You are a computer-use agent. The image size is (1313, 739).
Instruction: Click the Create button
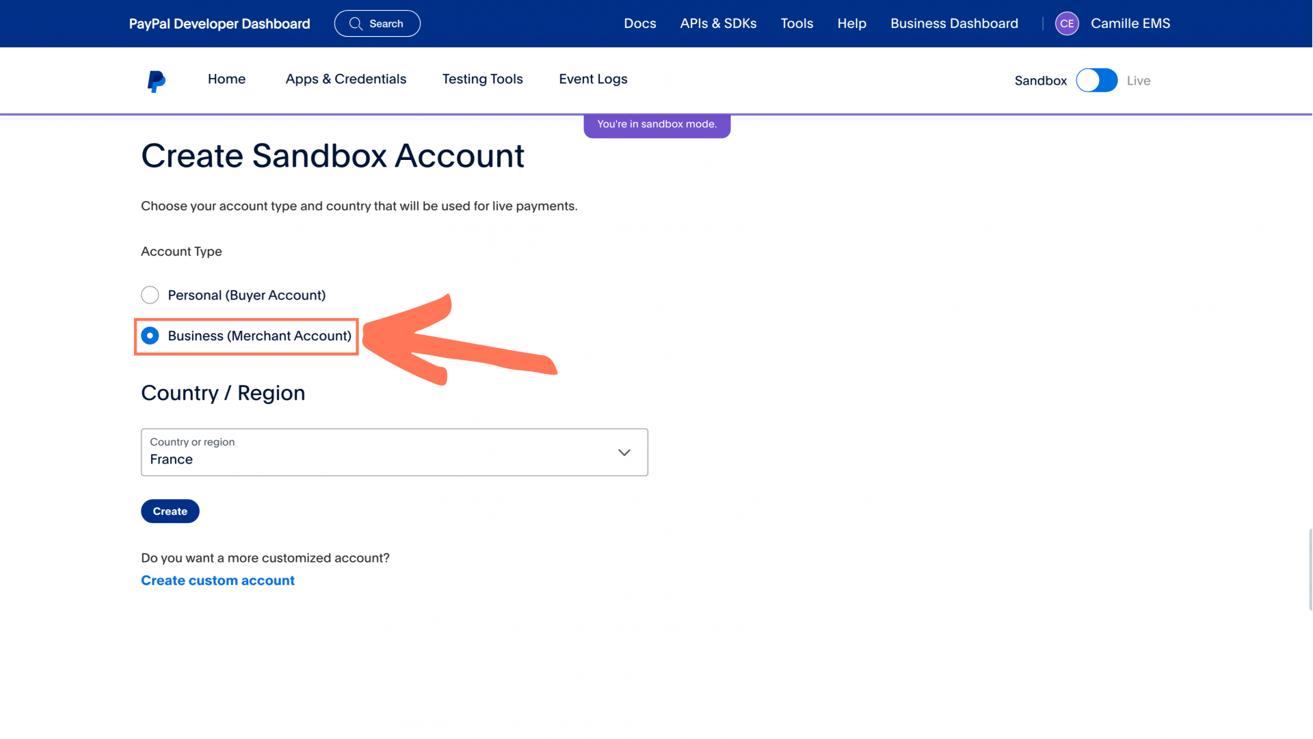pyautogui.click(x=170, y=511)
